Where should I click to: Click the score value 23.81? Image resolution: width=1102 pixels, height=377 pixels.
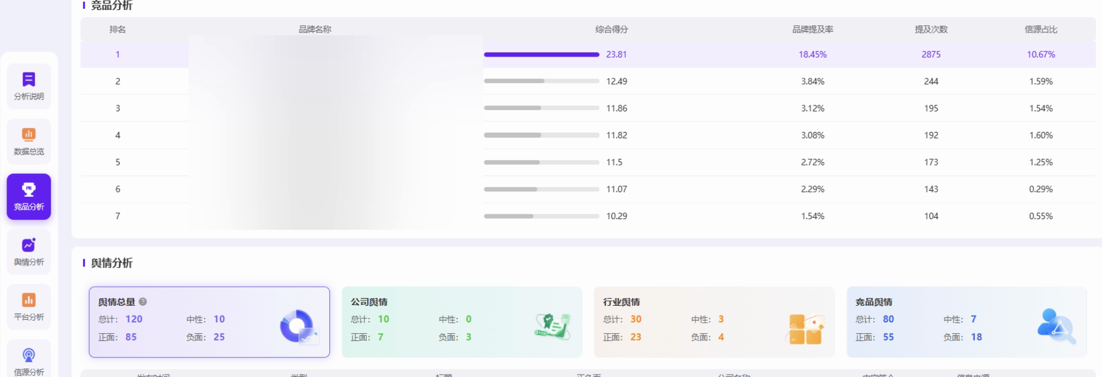616,54
